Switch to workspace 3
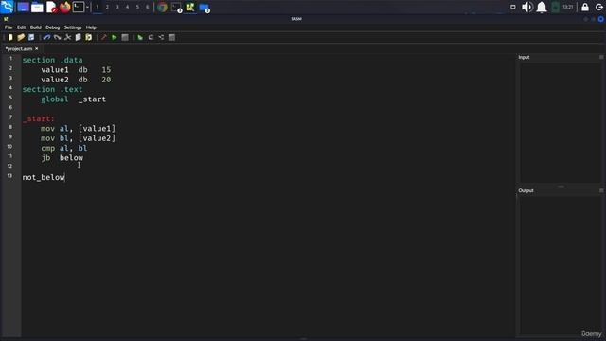 coord(117,7)
